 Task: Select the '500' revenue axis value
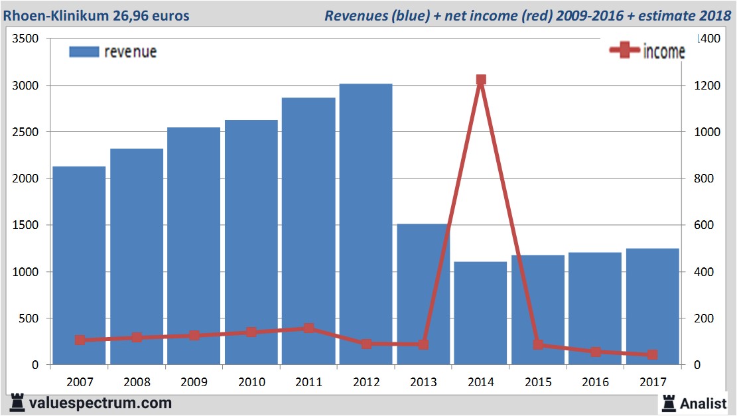(x=29, y=318)
